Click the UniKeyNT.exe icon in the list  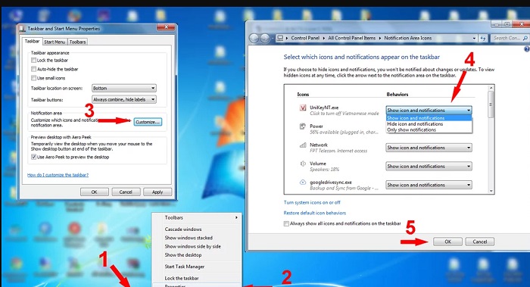(x=303, y=108)
